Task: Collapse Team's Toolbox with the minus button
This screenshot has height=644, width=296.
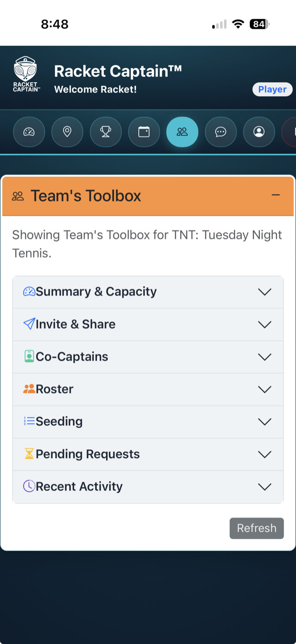Action: (x=276, y=195)
